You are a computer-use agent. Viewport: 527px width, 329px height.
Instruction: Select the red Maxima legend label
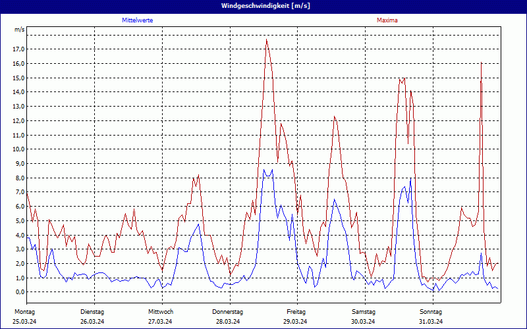387,20
